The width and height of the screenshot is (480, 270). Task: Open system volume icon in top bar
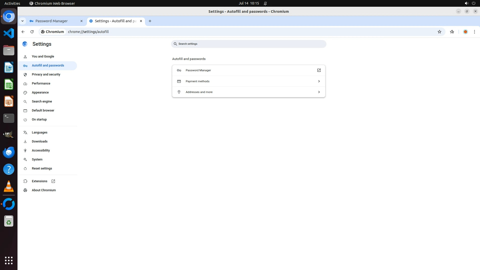[466, 3]
